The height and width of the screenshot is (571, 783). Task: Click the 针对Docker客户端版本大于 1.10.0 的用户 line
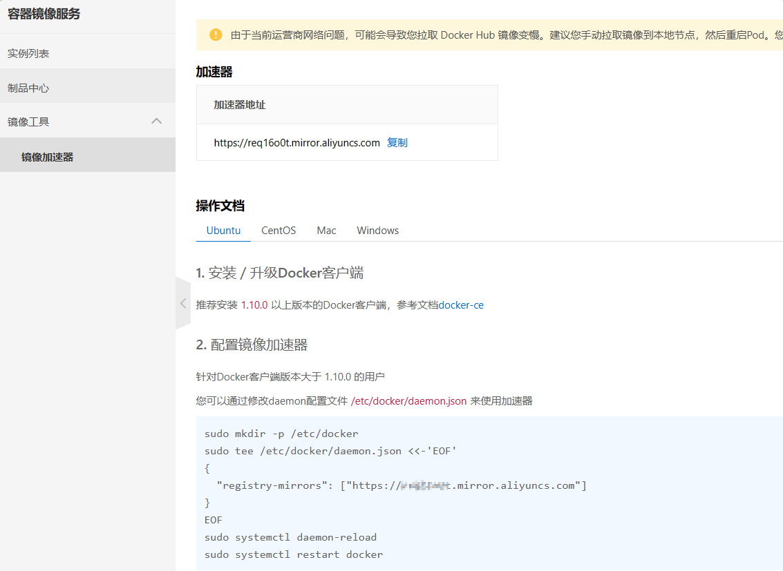(x=290, y=376)
